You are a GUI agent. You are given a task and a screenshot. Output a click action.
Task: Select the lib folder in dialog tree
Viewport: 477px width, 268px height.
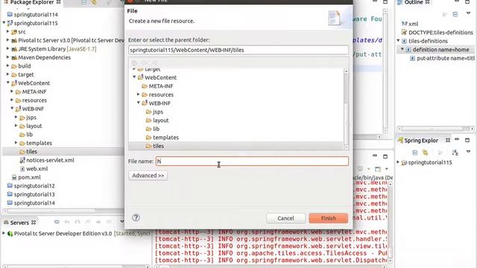point(156,129)
